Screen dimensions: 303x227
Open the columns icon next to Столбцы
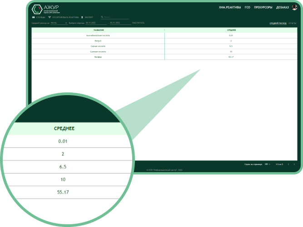pyautogui.click(x=34, y=17)
